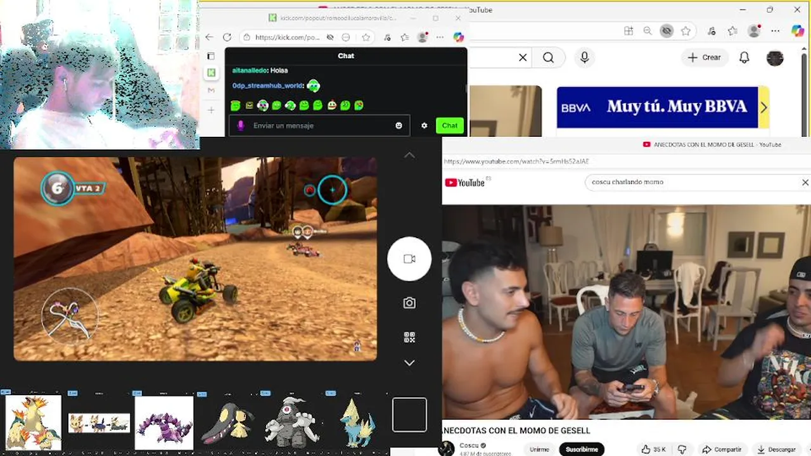Click the green Chat send button
Image resolution: width=811 pixels, height=456 pixels.
point(449,125)
